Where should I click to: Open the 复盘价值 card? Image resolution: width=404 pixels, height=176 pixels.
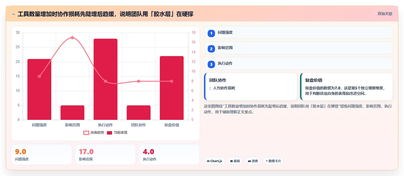(x=346, y=87)
